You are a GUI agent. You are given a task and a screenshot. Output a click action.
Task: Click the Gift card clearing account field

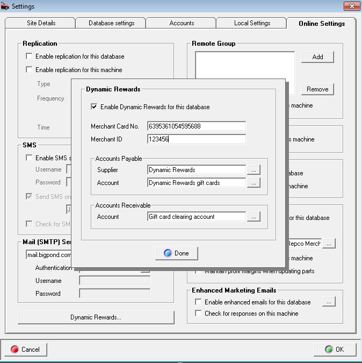tap(197, 217)
